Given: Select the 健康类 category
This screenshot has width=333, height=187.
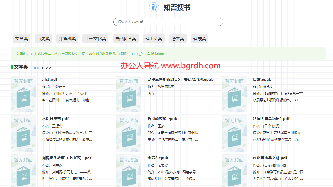Looking at the screenshot, I should pos(199,39).
